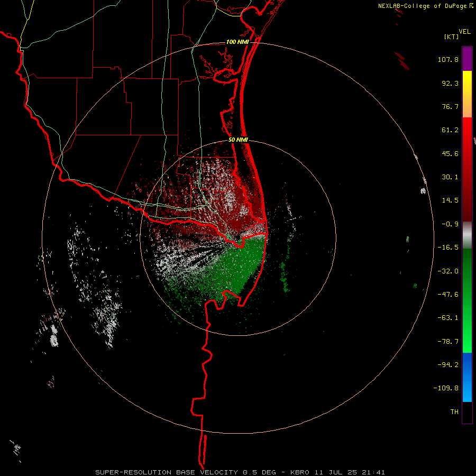The image size is (476, 476).
Task: Click the purple segment of the velocity color bar
Action: pos(467,59)
